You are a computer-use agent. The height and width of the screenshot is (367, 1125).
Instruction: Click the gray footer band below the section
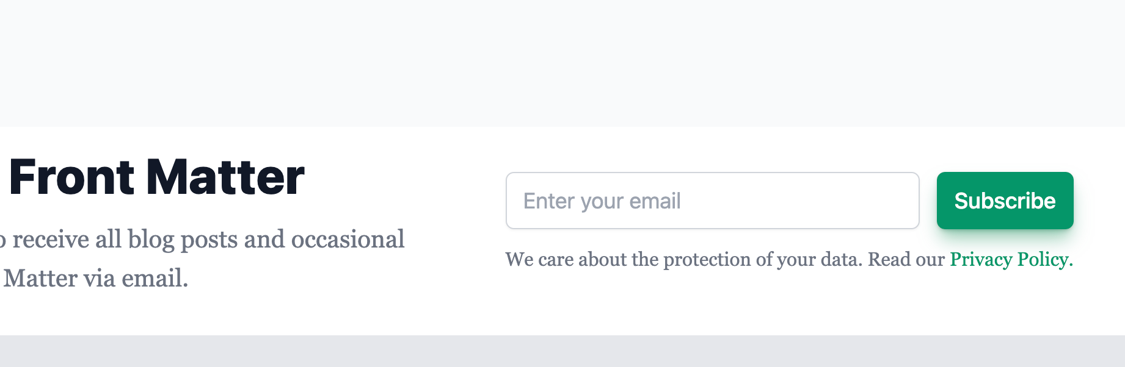click(562, 351)
